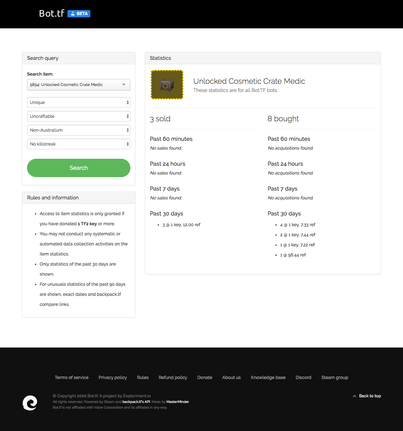This screenshot has height=431, width=403.
Task: Click the Exploriment swirl logo in footer
Action: point(30,403)
